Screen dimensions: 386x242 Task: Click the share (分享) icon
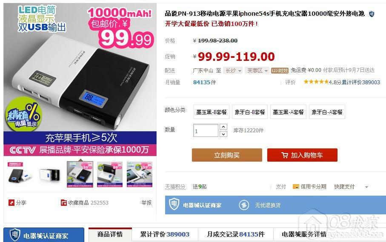[x=11, y=202]
